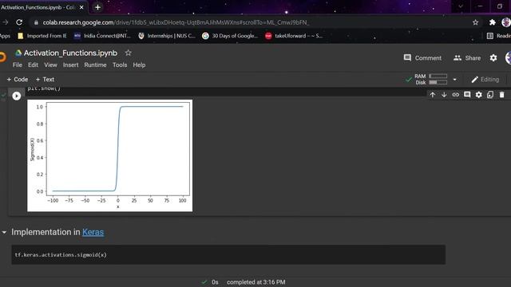This screenshot has width=511, height=287.
Task: Switch the Editing mode button
Action: point(485,80)
